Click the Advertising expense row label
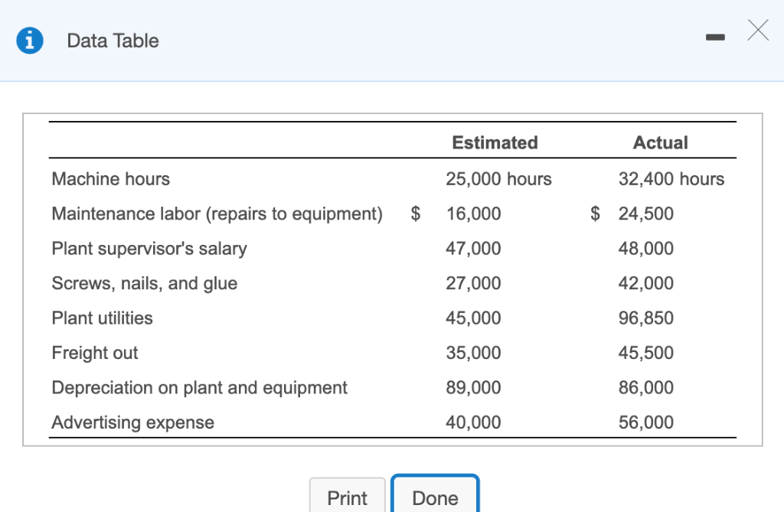The width and height of the screenshot is (784, 512). pyautogui.click(x=133, y=423)
